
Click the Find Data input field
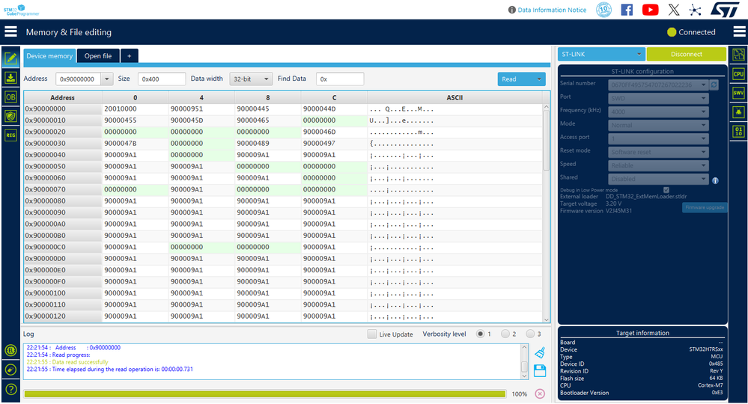pos(340,79)
